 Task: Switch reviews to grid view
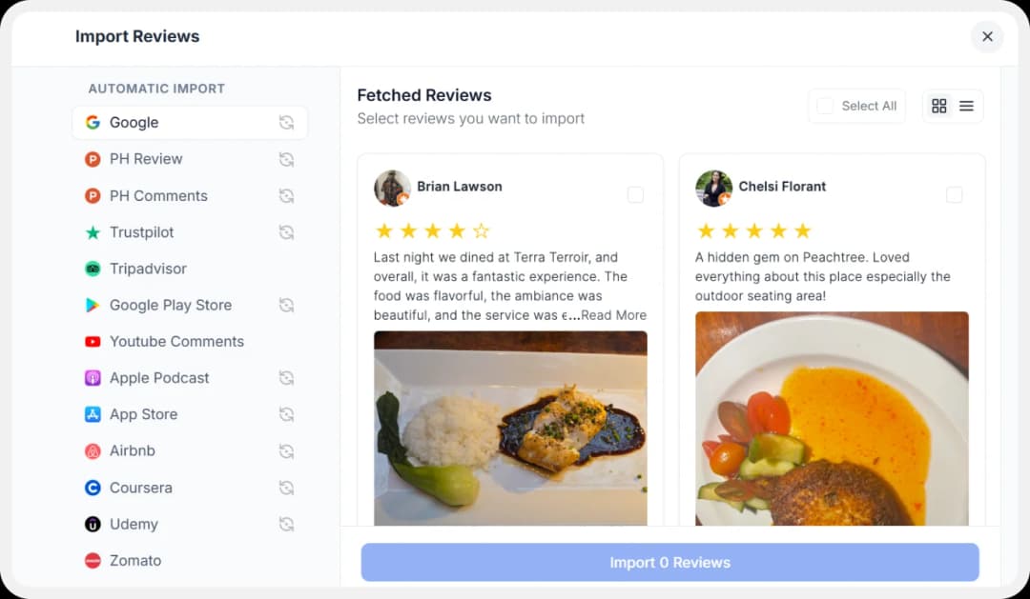938,106
